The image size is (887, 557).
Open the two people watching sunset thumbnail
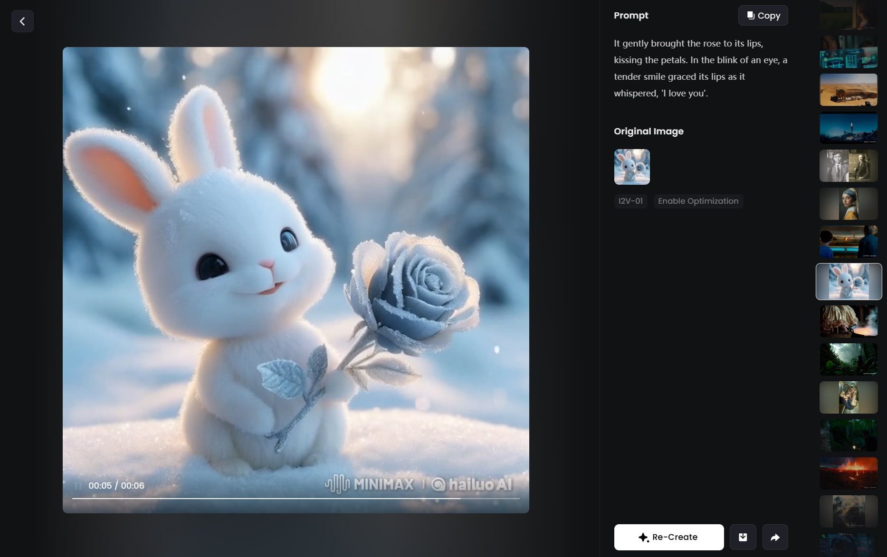(848, 242)
